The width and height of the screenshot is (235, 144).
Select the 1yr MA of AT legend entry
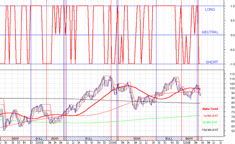point(211,116)
